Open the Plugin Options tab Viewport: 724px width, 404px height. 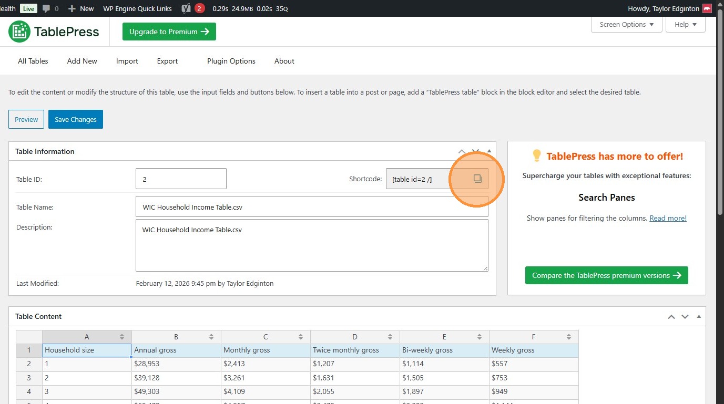coord(231,61)
